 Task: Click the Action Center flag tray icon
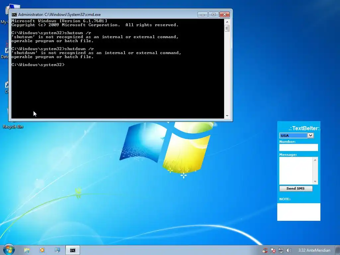273,250
